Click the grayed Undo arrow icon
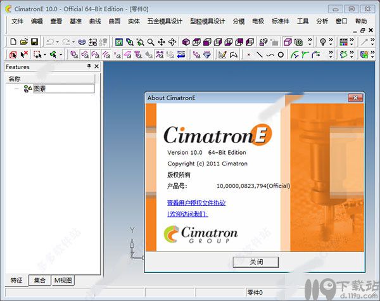 tap(50, 42)
